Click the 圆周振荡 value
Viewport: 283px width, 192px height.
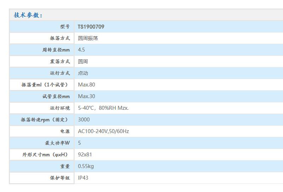pyautogui.click(x=88, y=38)
